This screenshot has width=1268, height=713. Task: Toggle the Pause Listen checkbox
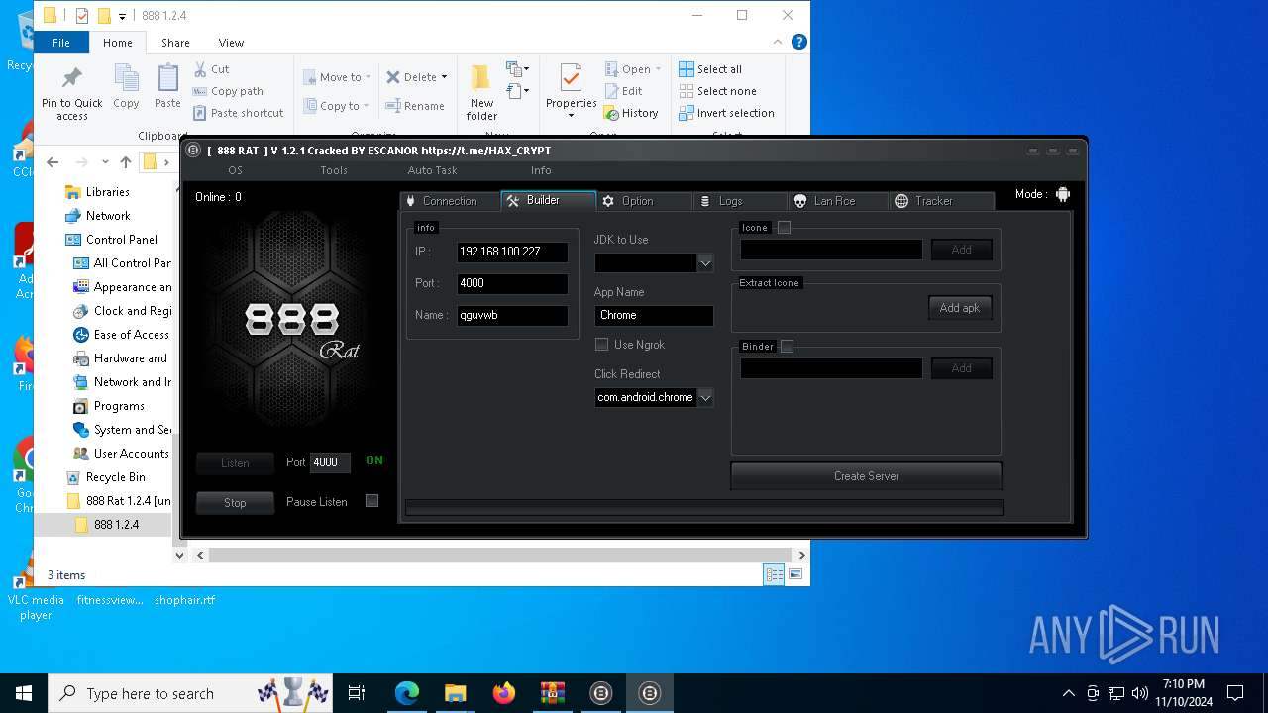click(x=371, y=501)
